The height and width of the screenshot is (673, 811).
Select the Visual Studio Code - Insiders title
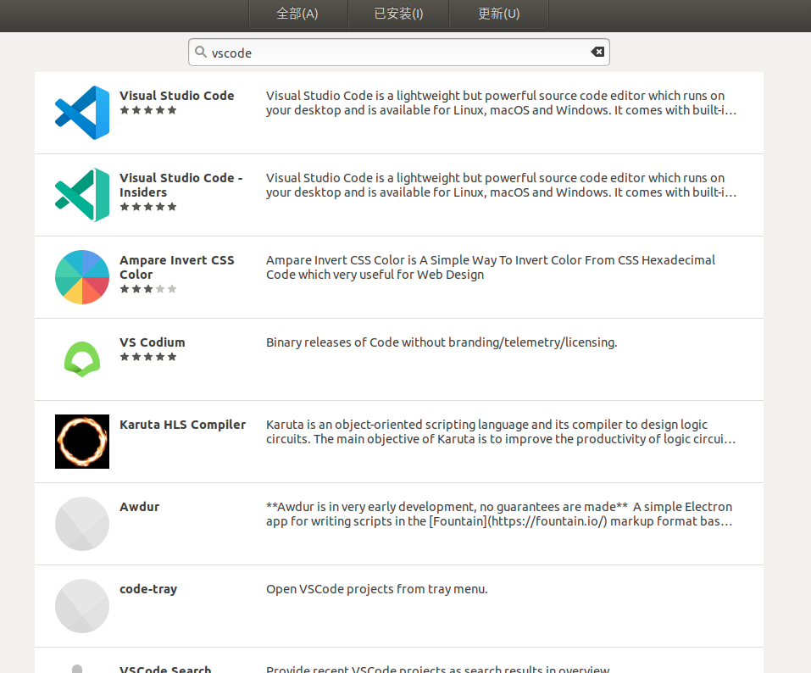pyautogui.click(x=181, y=185)
